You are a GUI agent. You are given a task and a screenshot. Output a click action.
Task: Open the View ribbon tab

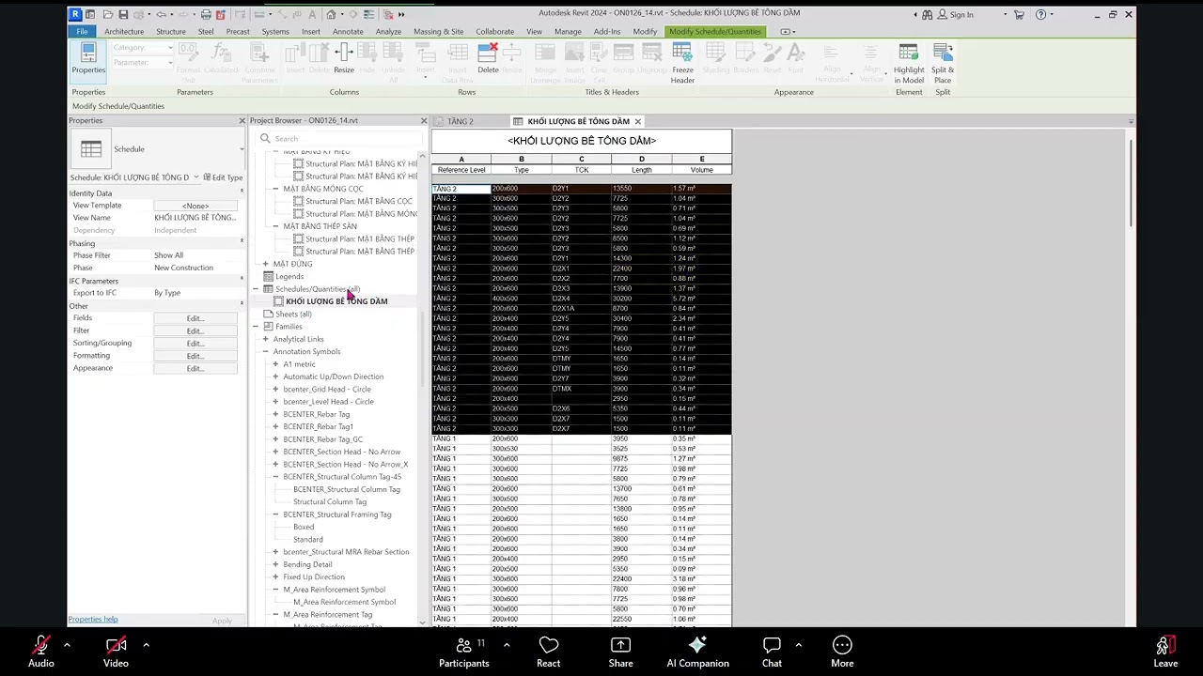(x=534, y=31)
